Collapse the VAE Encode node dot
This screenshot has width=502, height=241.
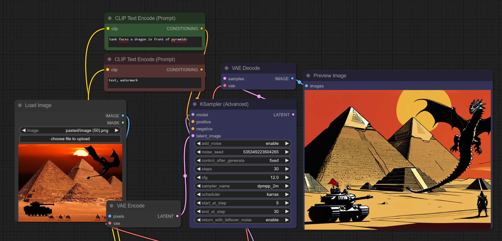(x=111, y=206)
